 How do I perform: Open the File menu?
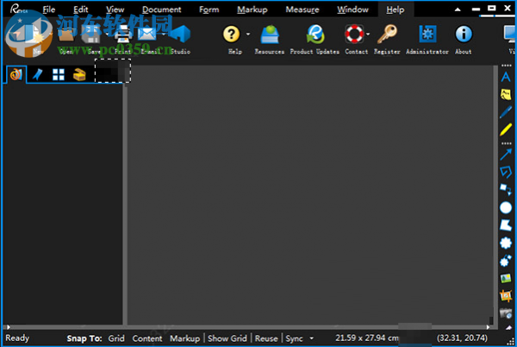point(49,9)
